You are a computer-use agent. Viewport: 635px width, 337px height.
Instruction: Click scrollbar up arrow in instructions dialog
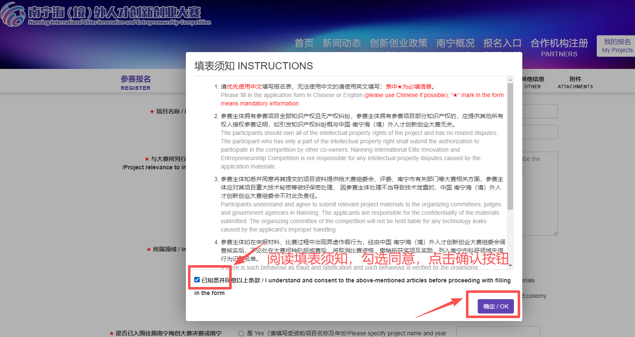pyautogui.click(x=511, y=79)
